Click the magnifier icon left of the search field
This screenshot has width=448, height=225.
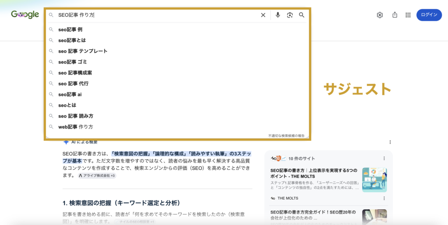click(x=51, y=15)
